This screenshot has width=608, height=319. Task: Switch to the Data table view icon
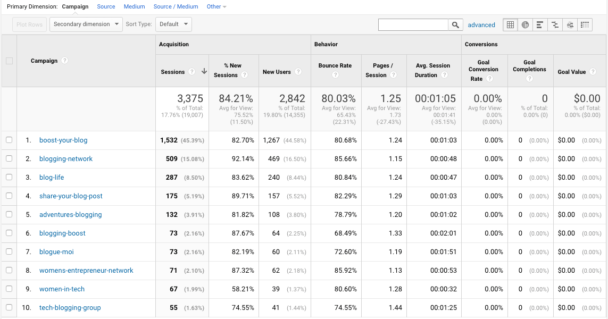510,25
